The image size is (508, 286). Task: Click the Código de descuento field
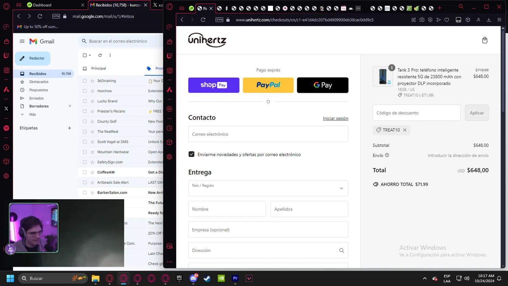pyautogui.click(x=417, y=113)
